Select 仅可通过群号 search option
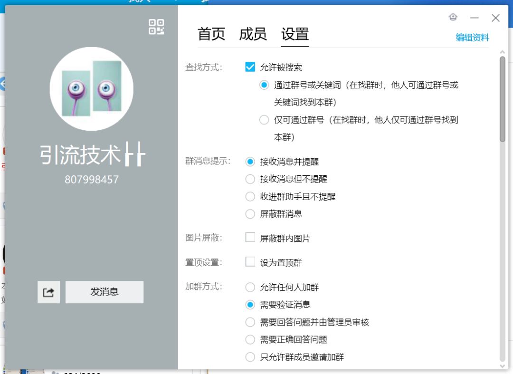The image size is (513, 374). (x=264, y=120)
